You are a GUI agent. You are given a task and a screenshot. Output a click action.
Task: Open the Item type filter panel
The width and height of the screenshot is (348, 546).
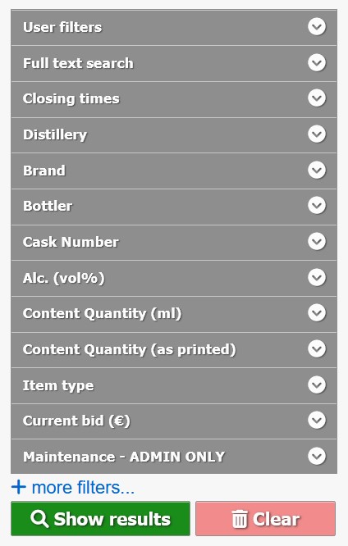(174, 385)
